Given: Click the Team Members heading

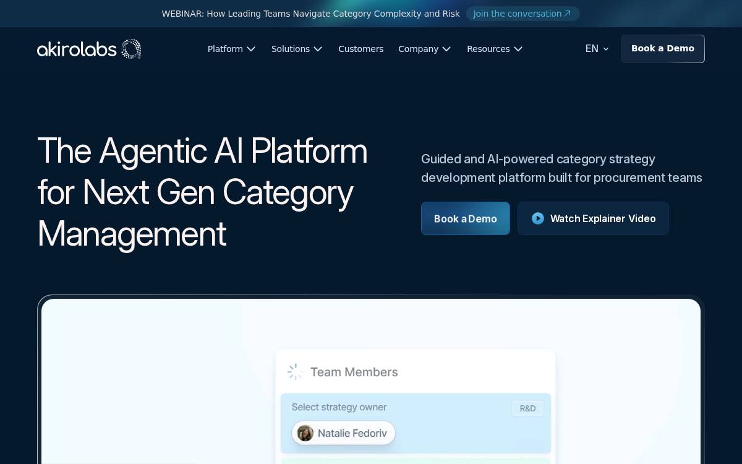Looking at the screenshot, I should [x=354, y=372].
